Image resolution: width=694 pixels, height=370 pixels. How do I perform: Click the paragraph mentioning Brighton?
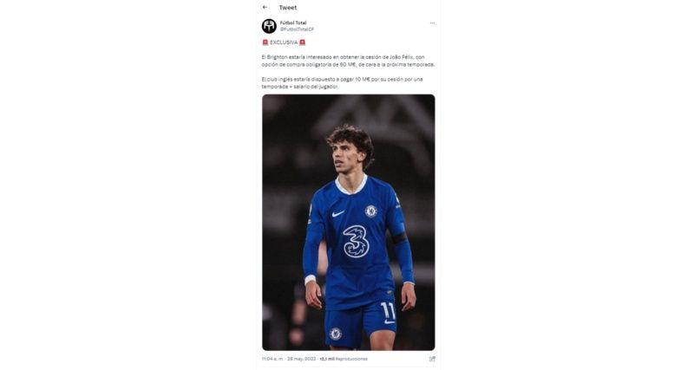pyautogui.click(x=348, y=61)
